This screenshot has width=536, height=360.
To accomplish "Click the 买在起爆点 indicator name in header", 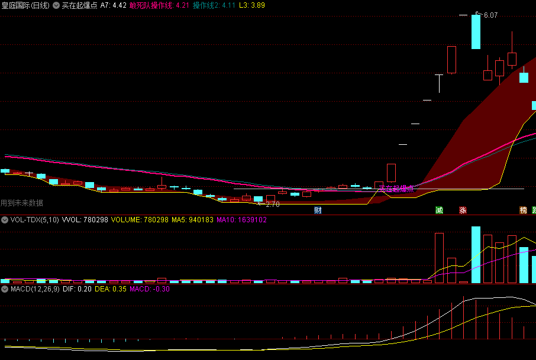I will (79, 5).
